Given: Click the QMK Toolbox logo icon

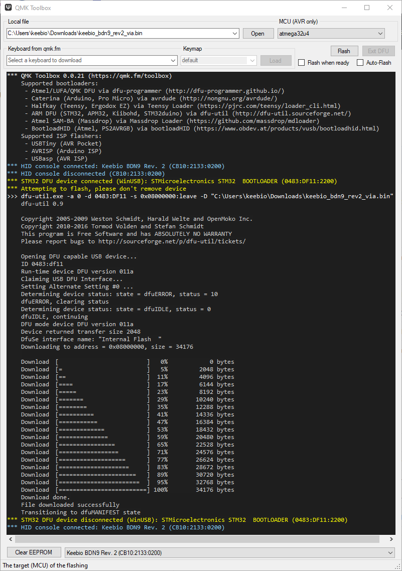Looking at the screenshot, I should pyautogui.click(x=7, y=8).
